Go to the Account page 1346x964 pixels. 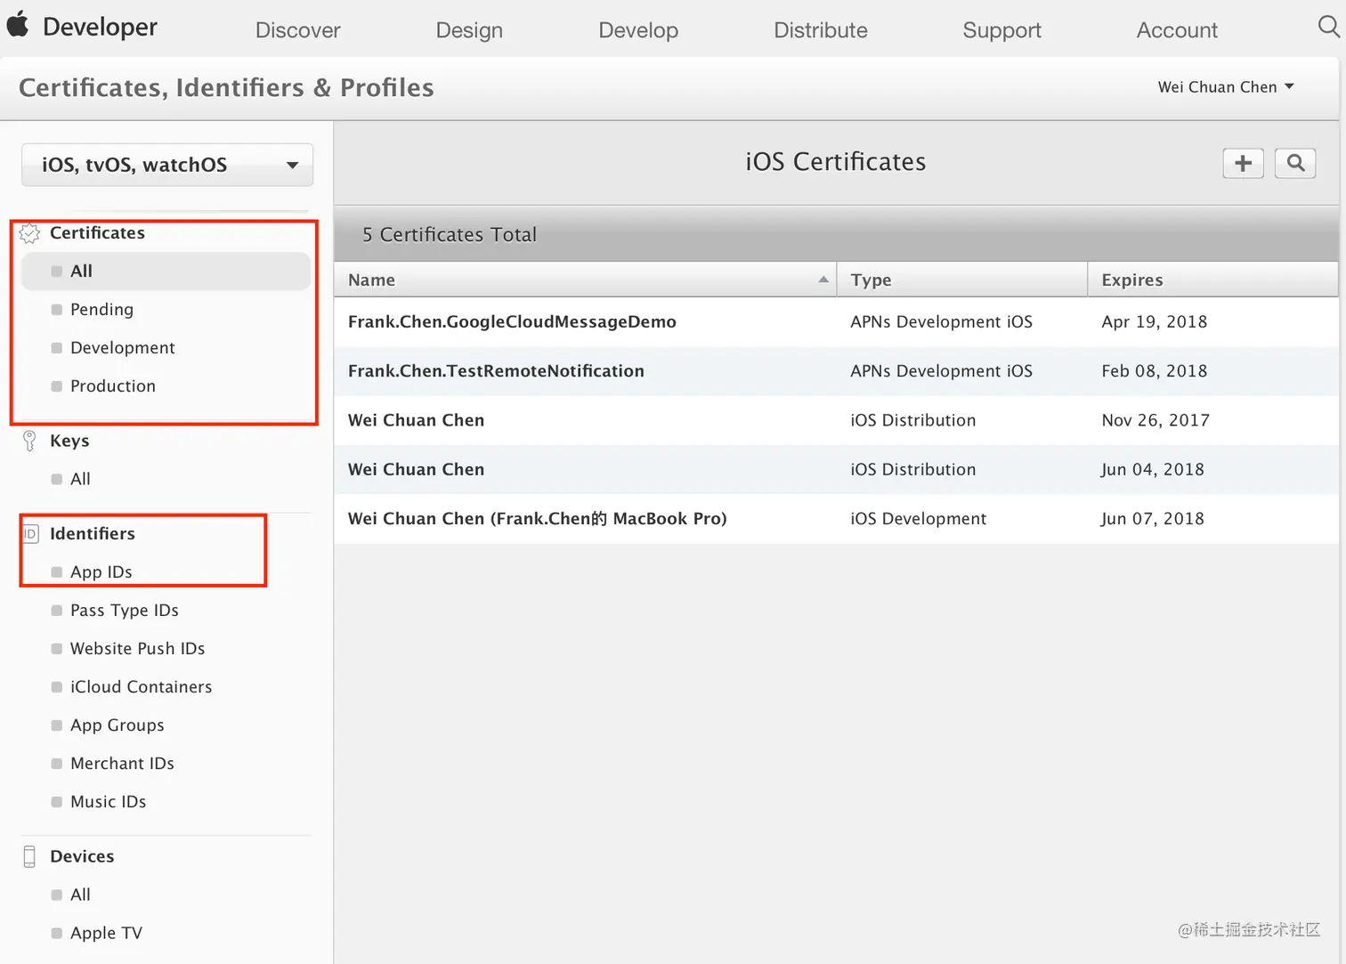[1177, 30]
